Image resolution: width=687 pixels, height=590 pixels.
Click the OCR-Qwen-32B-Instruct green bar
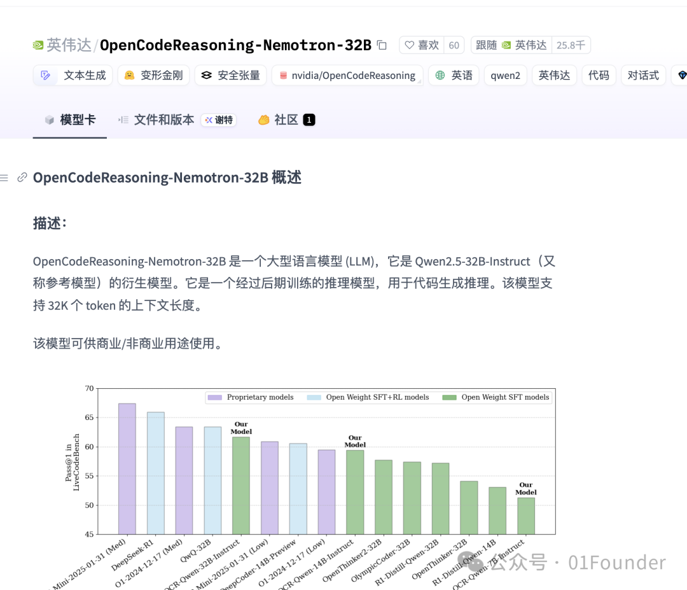coord(241,485)
